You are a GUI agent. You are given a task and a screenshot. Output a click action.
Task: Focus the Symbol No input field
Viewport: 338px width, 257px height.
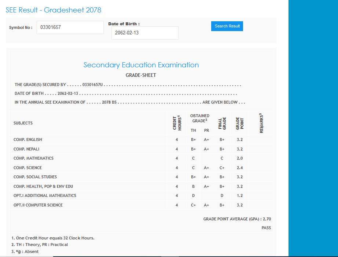[x=70, y=27]
